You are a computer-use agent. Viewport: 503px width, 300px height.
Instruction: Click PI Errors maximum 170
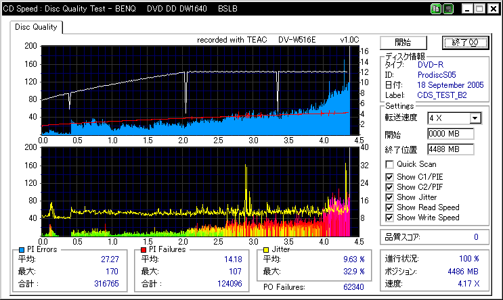tap(112, 272)
